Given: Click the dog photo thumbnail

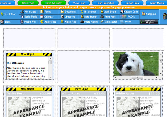Looking at the screenshot, I should point(135,64).
